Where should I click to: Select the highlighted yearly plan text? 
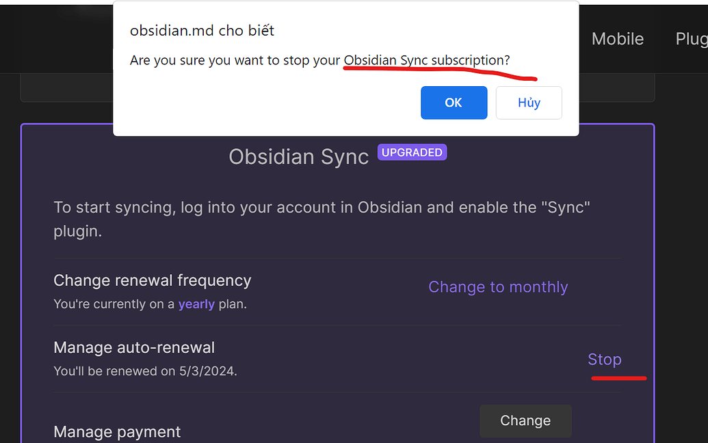point(196,304)
